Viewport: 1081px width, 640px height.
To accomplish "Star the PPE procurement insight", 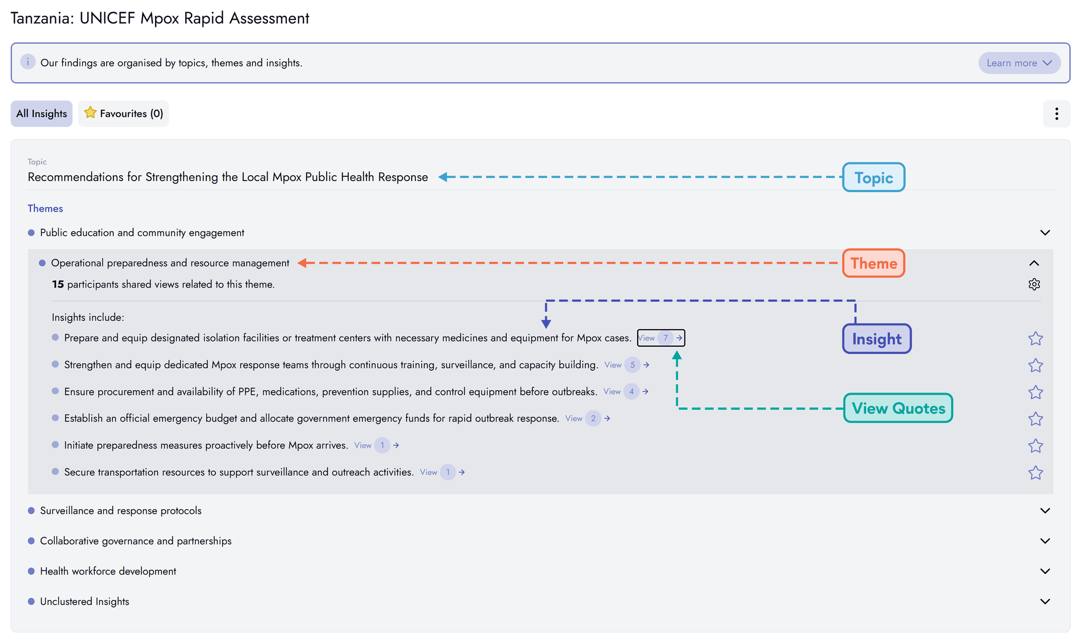I will 1036,392.
